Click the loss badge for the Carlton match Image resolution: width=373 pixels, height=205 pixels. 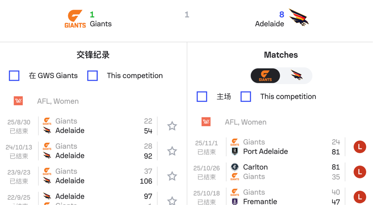coord(360,172)
